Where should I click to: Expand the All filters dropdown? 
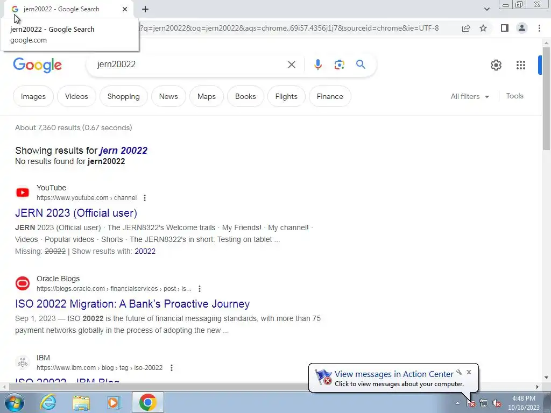click(x=469, y=96)
